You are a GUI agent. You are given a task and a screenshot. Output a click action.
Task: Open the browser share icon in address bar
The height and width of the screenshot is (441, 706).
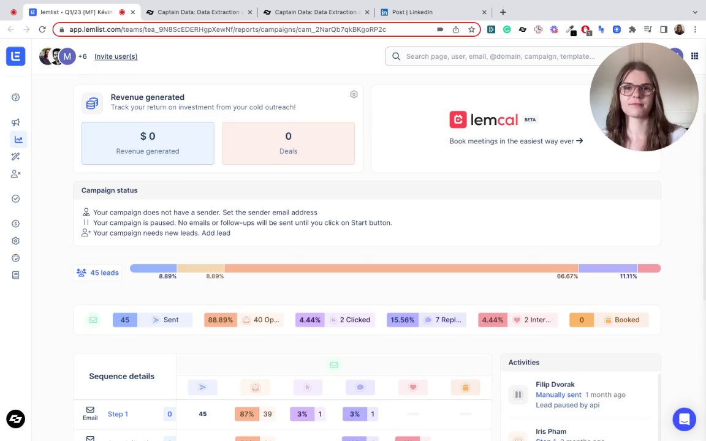pyautogui.click(x=456, y=29)
